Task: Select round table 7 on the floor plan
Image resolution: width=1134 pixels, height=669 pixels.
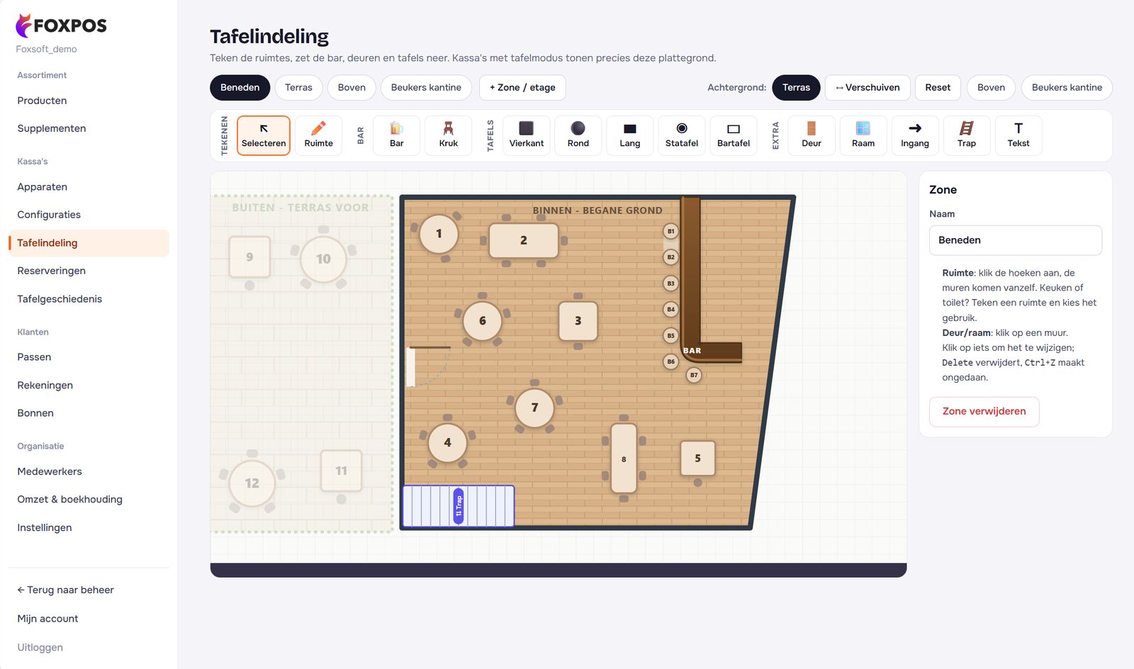Action: click(534, 407)
